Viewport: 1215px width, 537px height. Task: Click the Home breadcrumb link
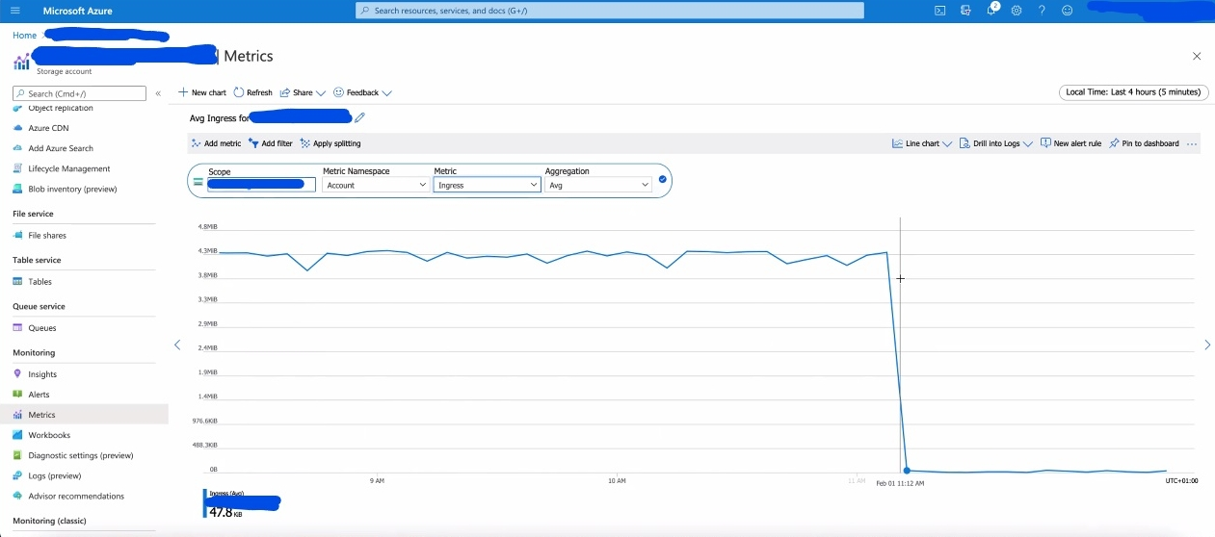(24, 36)
